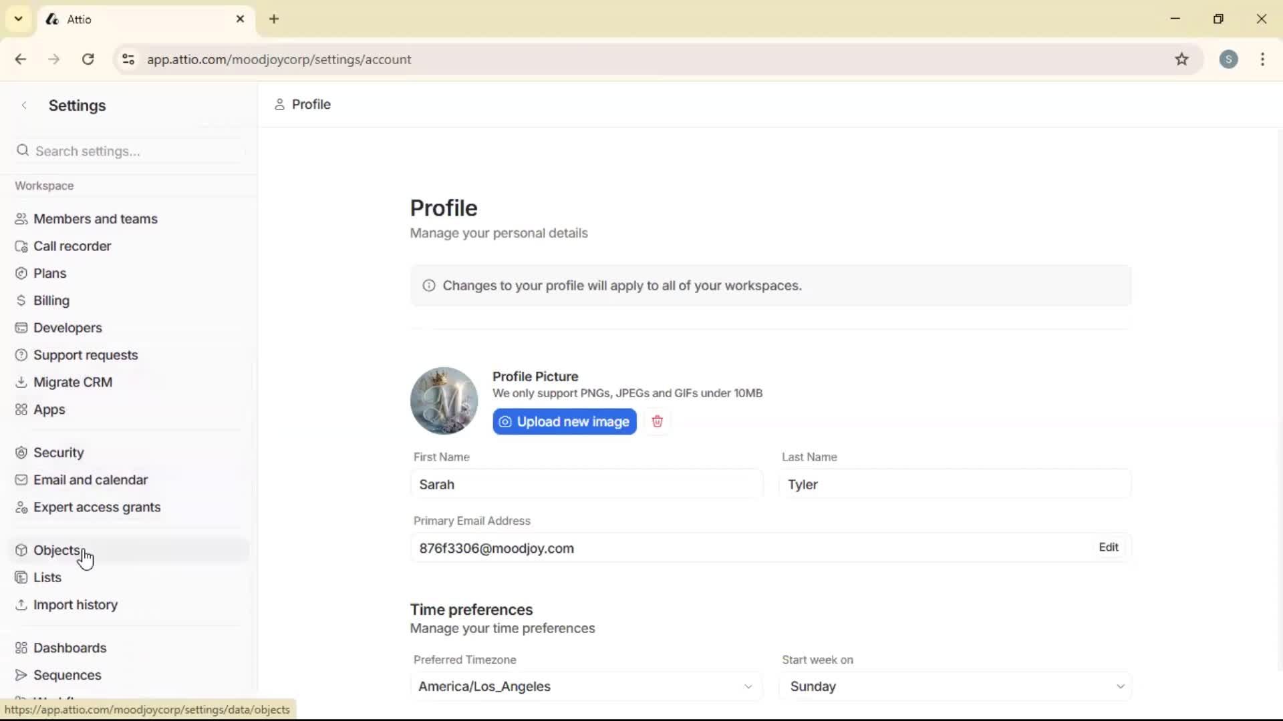Click the Support requests question icon
Screen dimensions: 1283x721
[21, 355]
